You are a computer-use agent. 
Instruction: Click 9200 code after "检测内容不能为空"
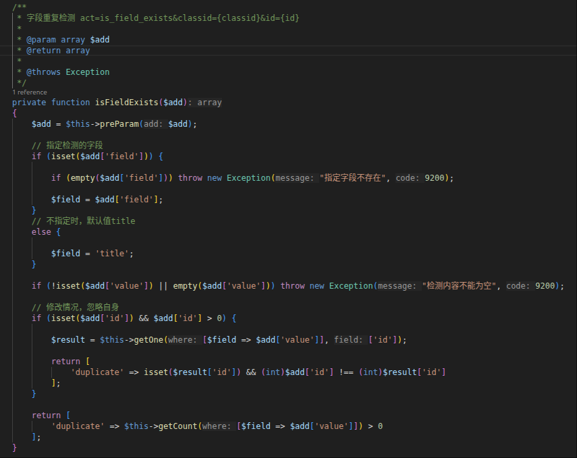click(x=545, y=286)
